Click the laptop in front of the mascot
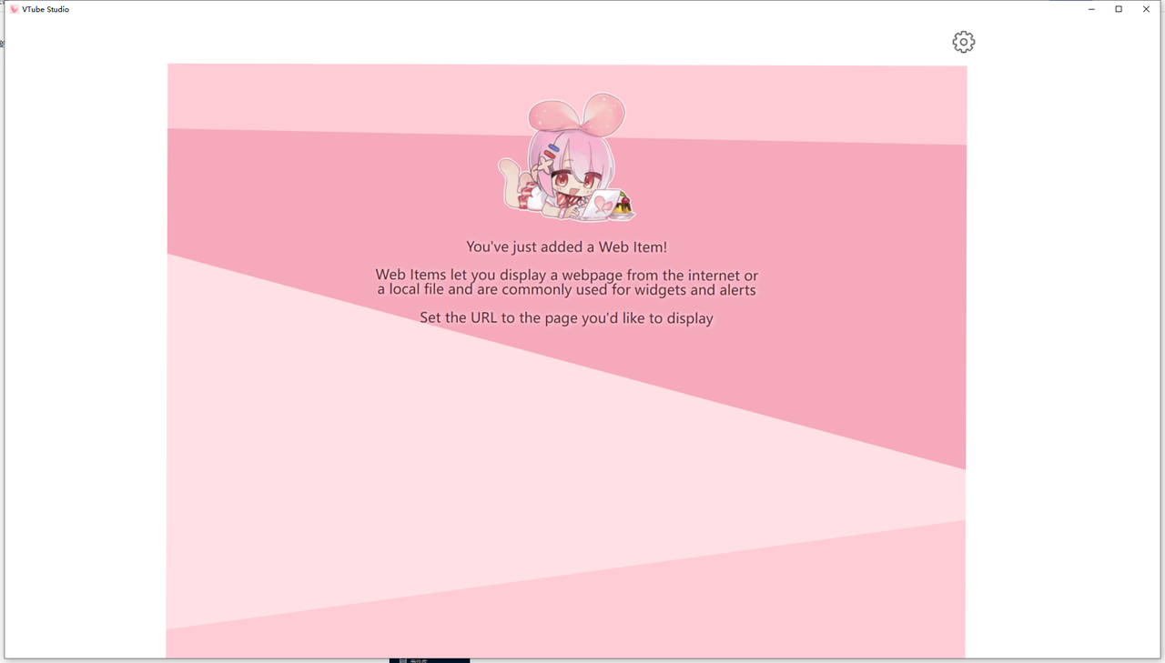 pos(603,206)
